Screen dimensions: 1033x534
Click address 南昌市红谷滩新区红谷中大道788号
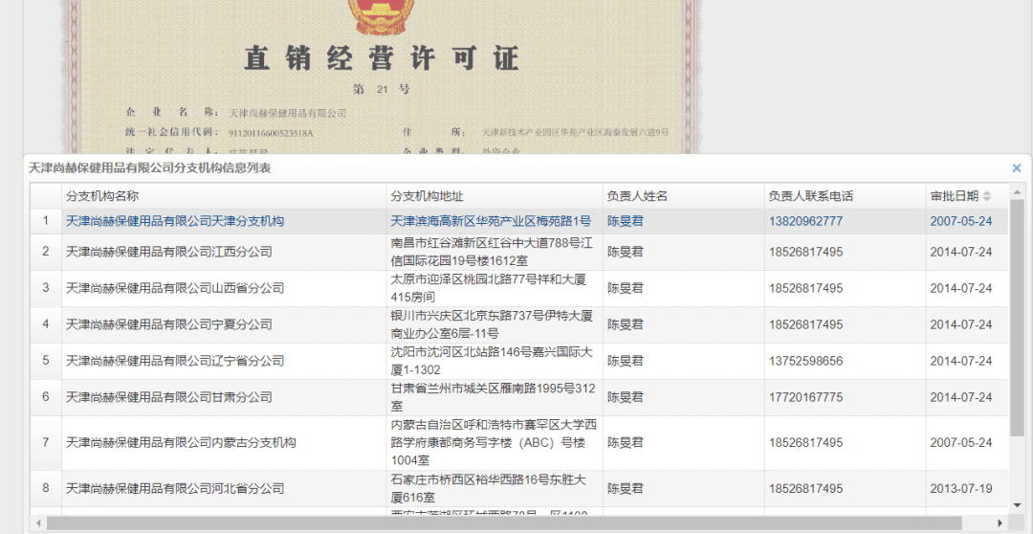492,252
